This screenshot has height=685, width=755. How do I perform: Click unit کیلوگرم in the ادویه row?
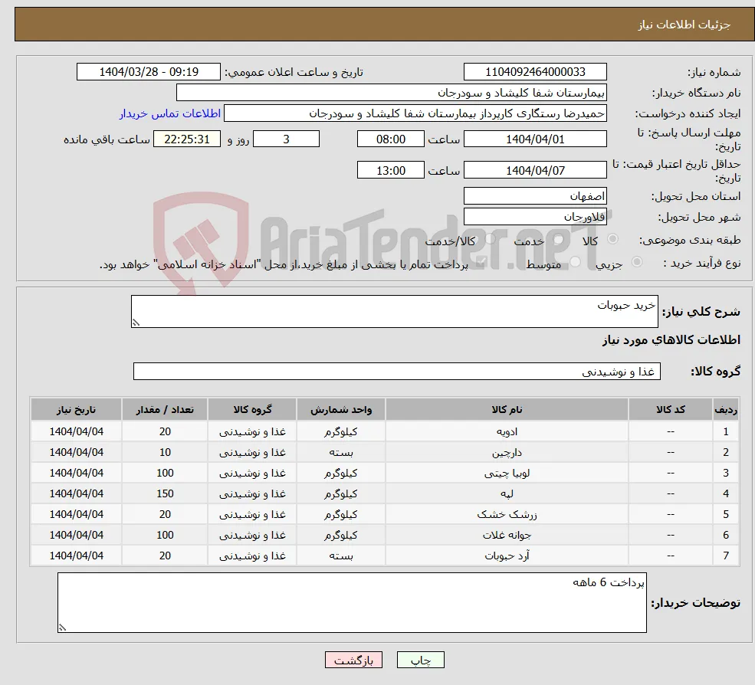tap(341, 432)
